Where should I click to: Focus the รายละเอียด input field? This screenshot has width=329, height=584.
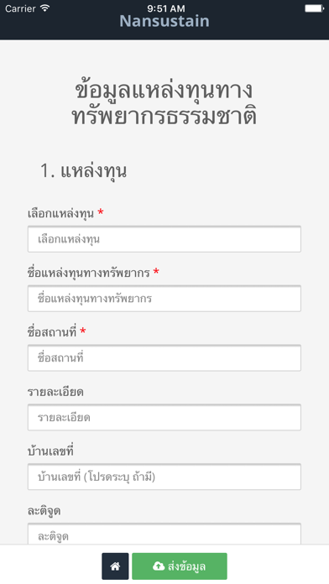164,418
